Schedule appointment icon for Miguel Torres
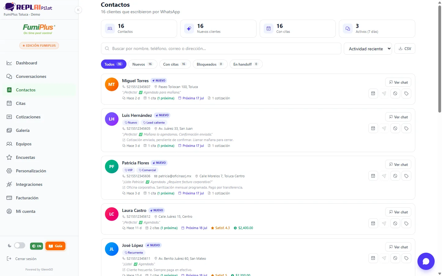 coord(373,94)
